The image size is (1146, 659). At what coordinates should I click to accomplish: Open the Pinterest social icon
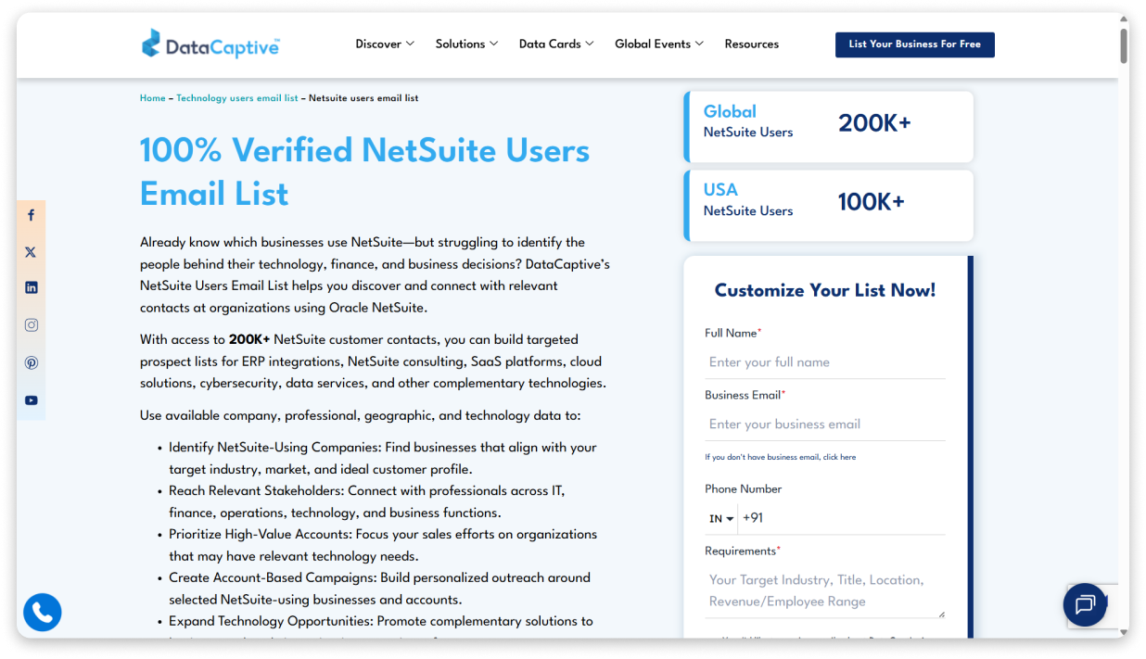pyautogui.click(x=31, y=363)
